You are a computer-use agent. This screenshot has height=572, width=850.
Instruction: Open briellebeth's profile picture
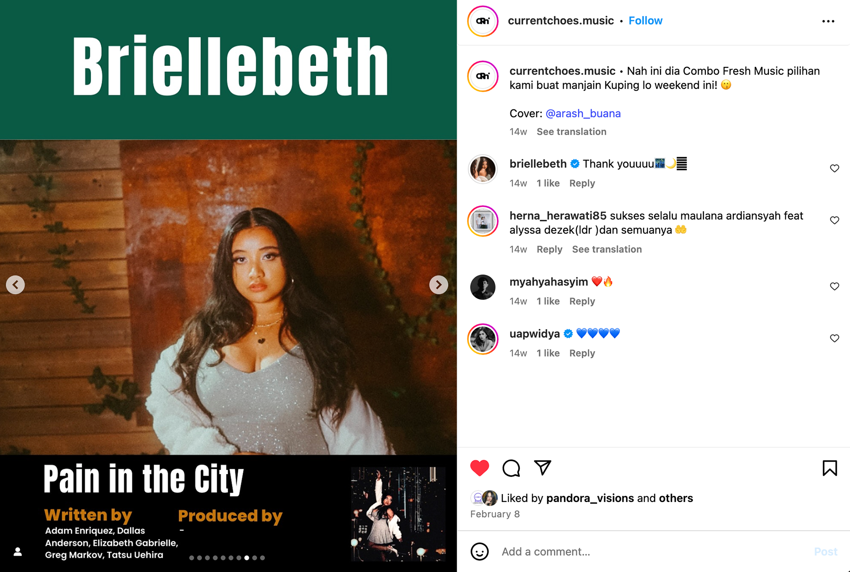pyautogui.click(x=483, y=169)
